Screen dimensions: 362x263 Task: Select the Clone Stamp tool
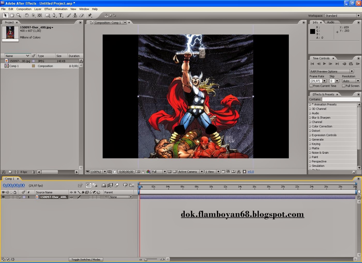pyautogui.click(x=75, y=15)
